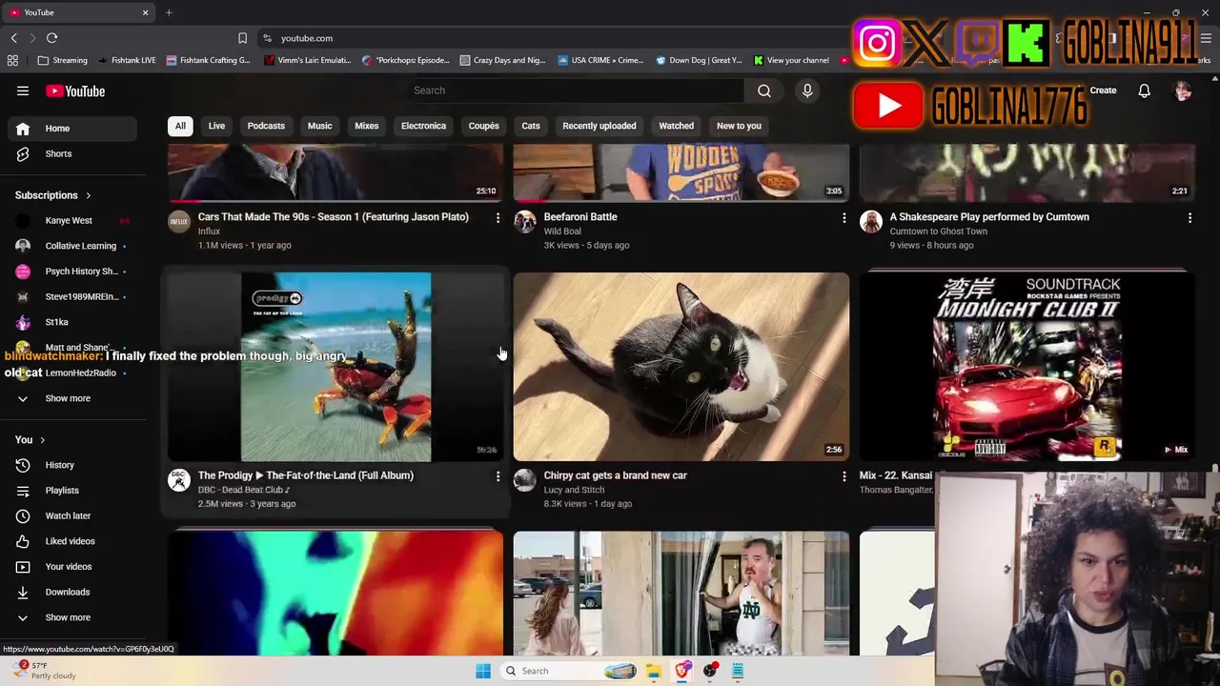Screen dimensions: 1220x686
Task: Open Cumtown to Ghost Town channel link
Action: coord(938,232)
